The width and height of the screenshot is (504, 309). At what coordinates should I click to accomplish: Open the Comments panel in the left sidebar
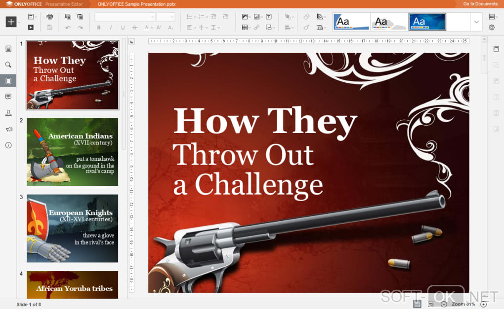click(x=8, y=97)
